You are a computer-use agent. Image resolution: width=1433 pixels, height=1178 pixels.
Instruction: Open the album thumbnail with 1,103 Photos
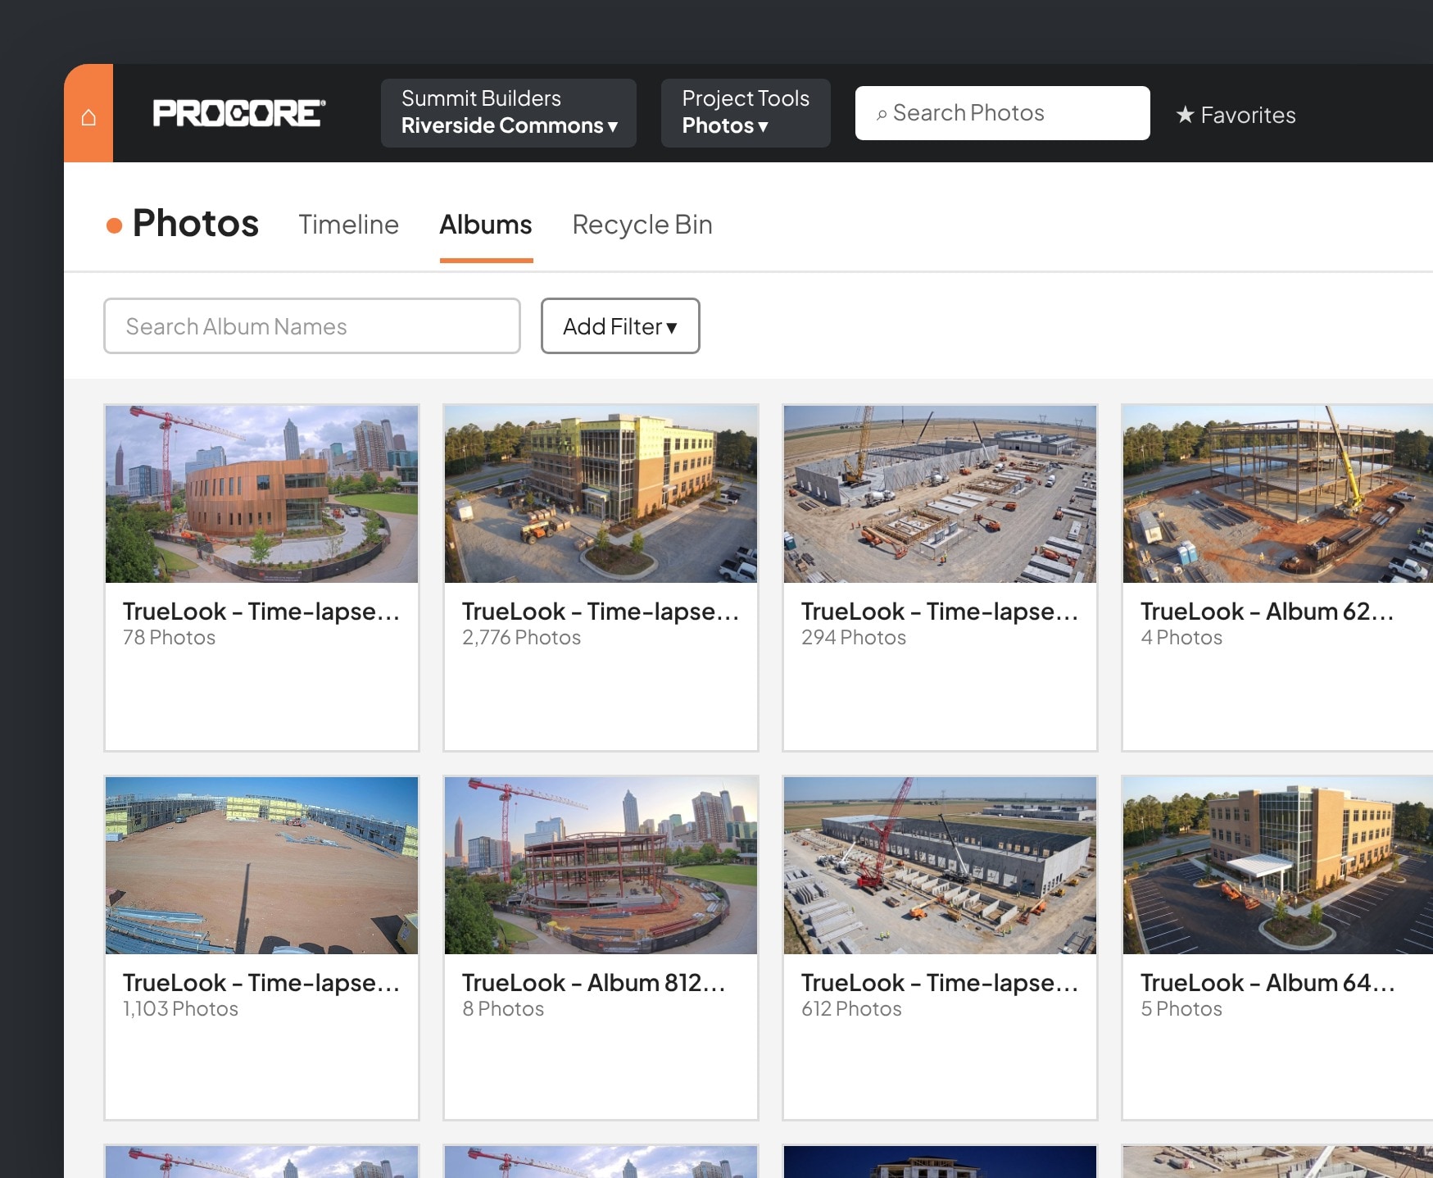click(x=262, y=866)
